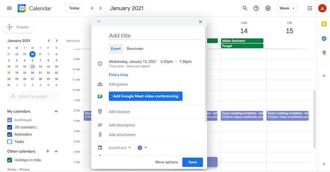Click Add attachment
Viewport: 330px width, 172px height.
click(x=122, y=135)
